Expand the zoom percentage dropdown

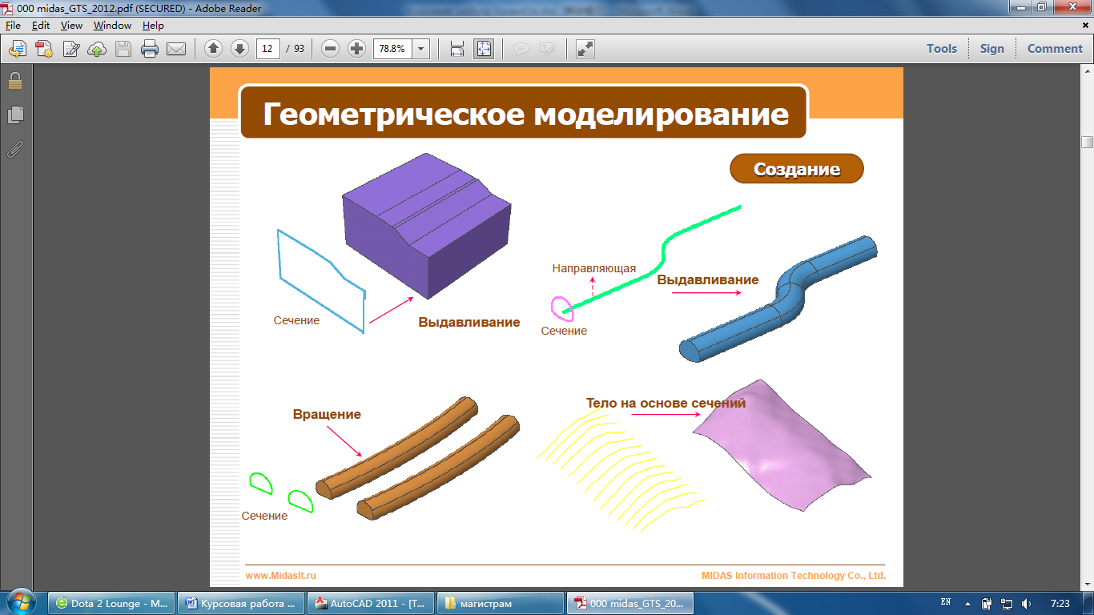pyautogui.click(x=421, y=49)
